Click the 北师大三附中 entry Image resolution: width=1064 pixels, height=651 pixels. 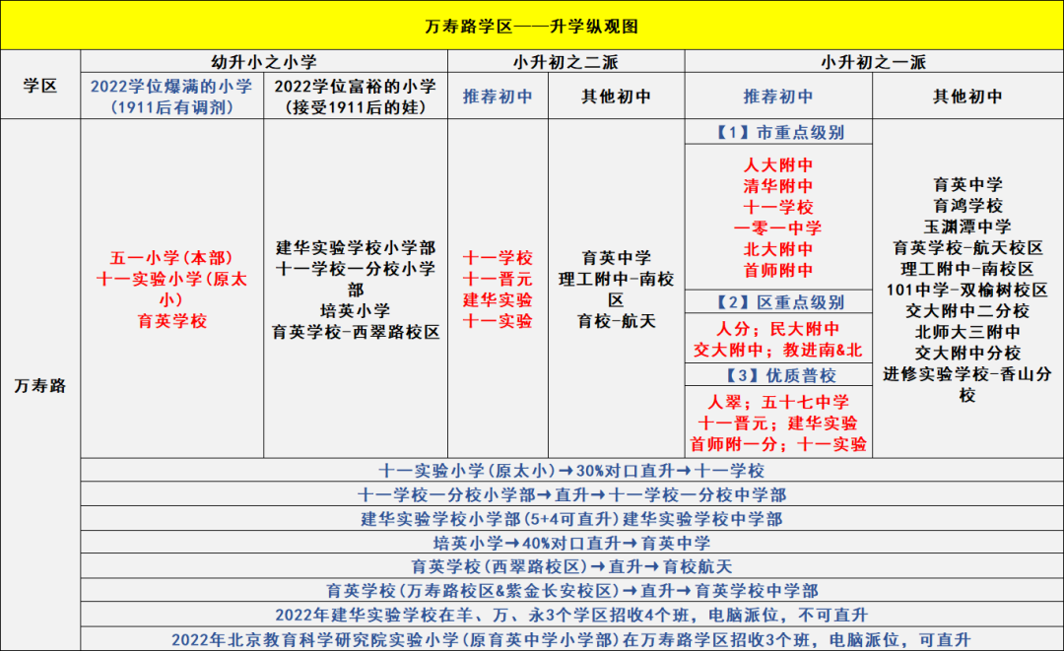point(967,332)
